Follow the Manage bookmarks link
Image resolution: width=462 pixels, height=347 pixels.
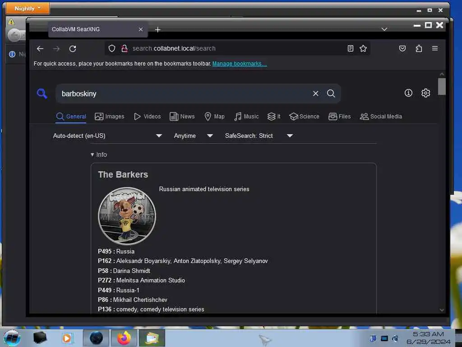pos(240,64)
